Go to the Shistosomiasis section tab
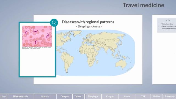Screen dimensions: 176x99 click(x=20, y=97)
